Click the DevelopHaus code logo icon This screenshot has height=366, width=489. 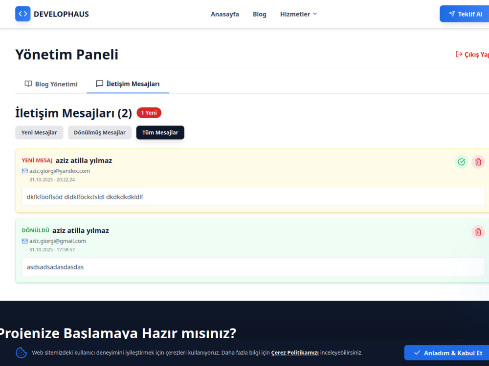[x=23, y=14]
